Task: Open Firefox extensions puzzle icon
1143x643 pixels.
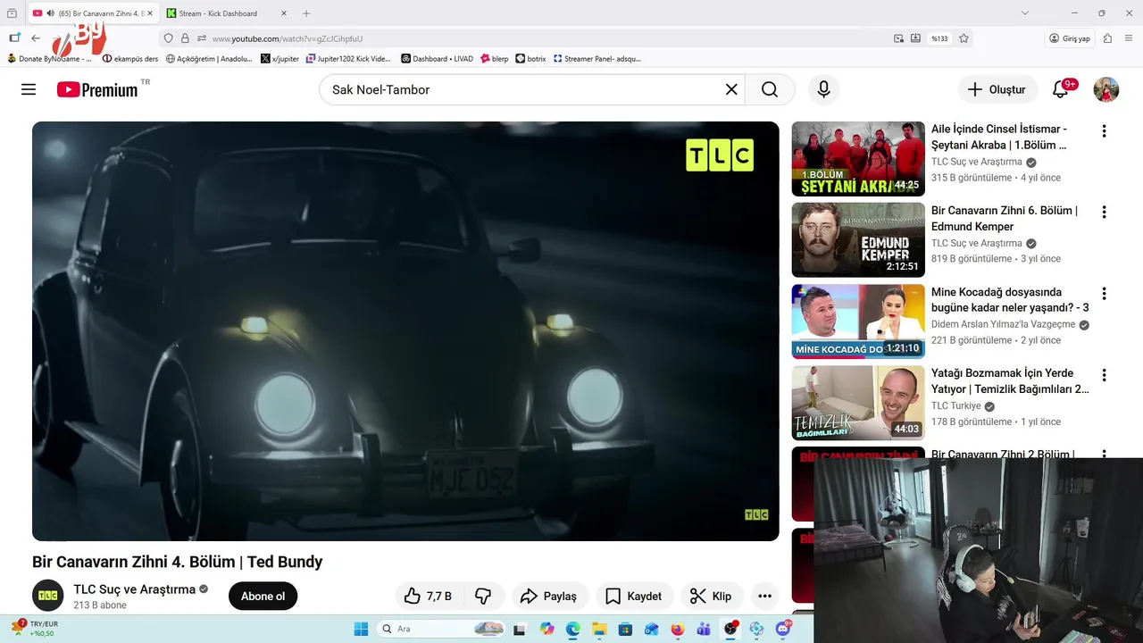Action: [x=1107, y=38]
